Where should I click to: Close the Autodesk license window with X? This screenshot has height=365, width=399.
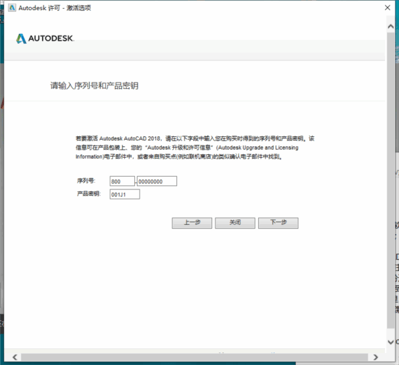387,7
